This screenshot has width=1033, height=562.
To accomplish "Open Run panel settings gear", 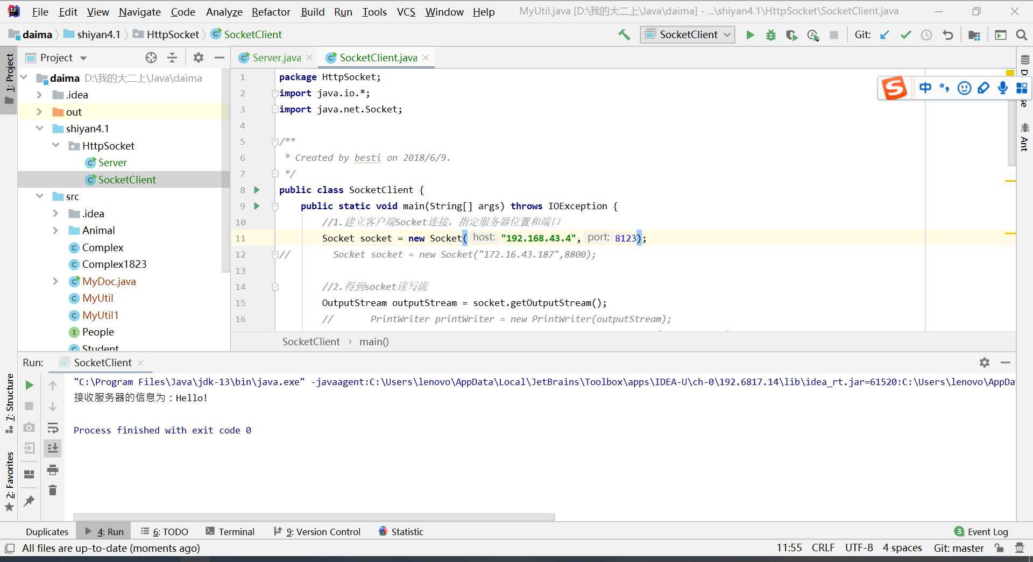I will tap(985, 362).
